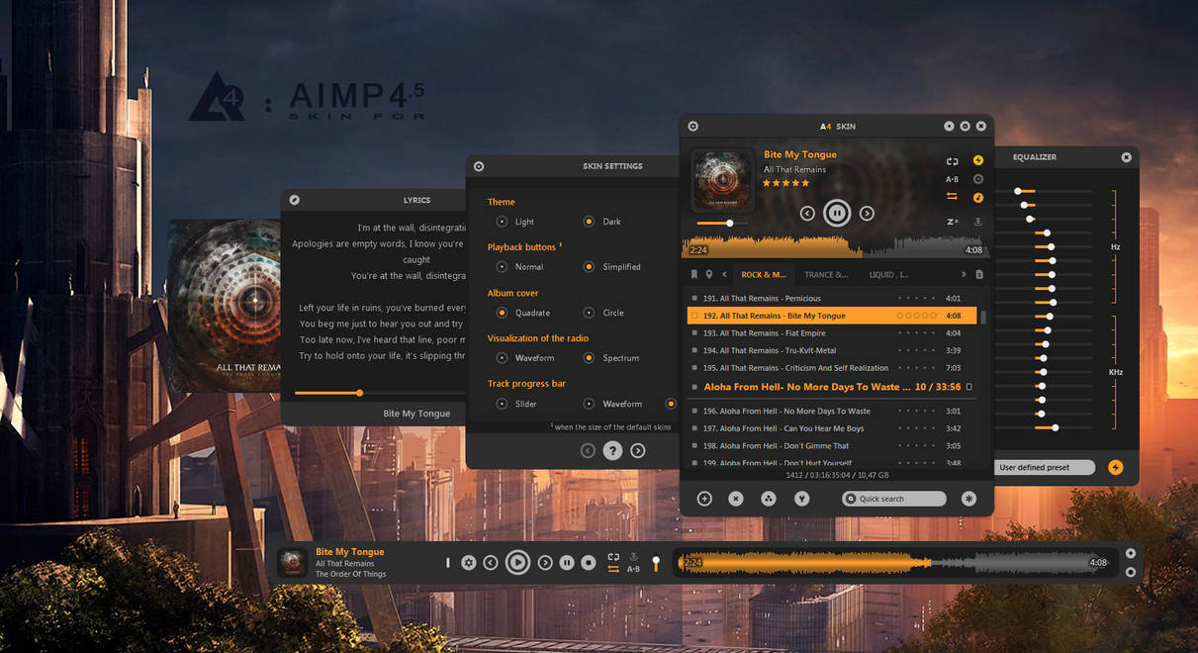Click the question mark help button in Skin Settings

(x=612, y=450)
